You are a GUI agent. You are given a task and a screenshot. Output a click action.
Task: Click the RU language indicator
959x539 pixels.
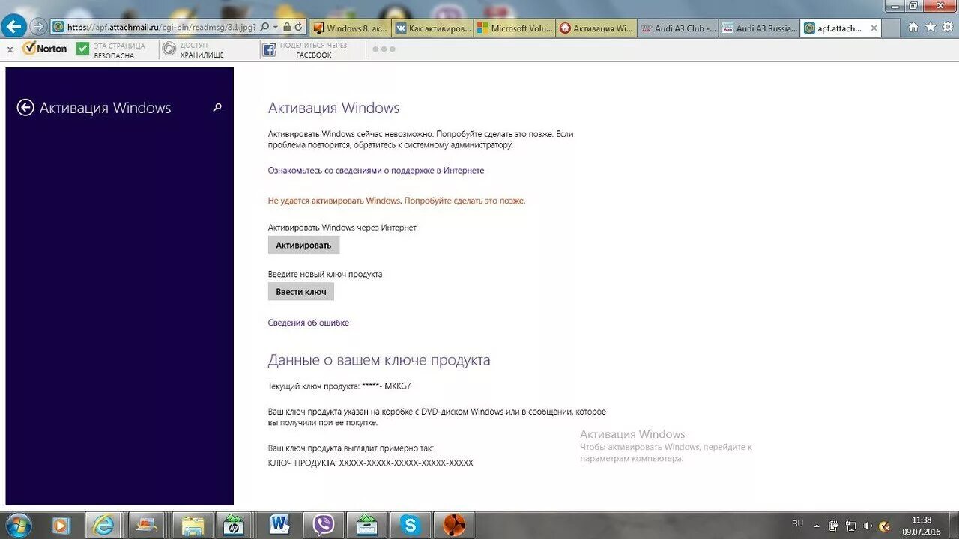coord(797,524)
